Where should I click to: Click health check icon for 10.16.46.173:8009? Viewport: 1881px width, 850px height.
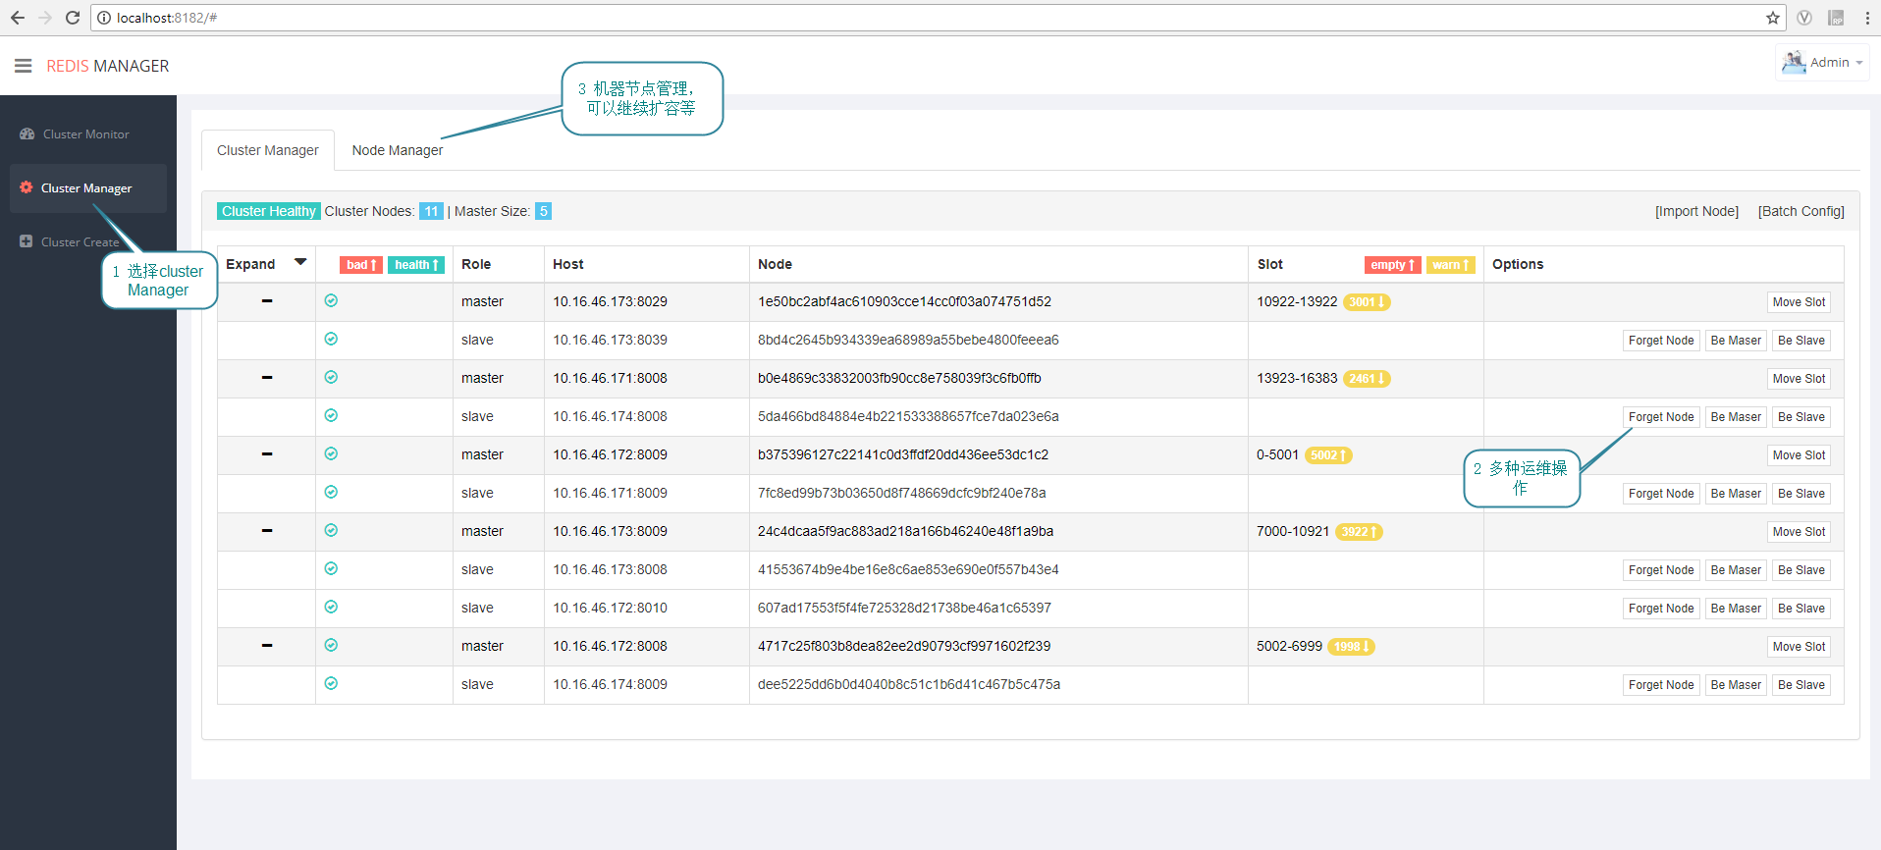[331, 530]
